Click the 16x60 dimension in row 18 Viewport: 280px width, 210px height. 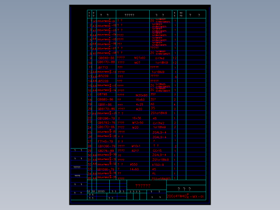coord(140,100)
